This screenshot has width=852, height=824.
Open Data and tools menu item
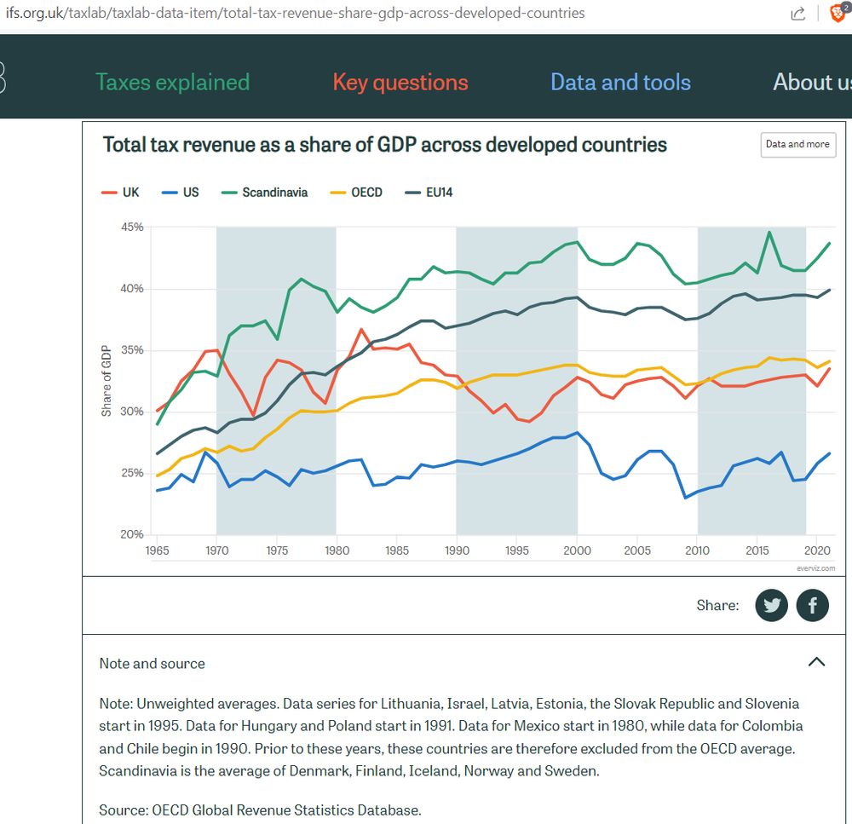point(620,83)
